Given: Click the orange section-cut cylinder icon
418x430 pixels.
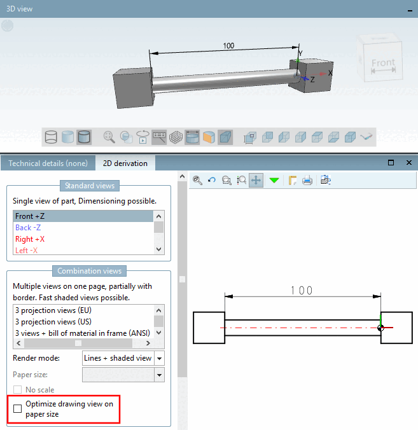Looking at the screenshot, I should 209,137.
